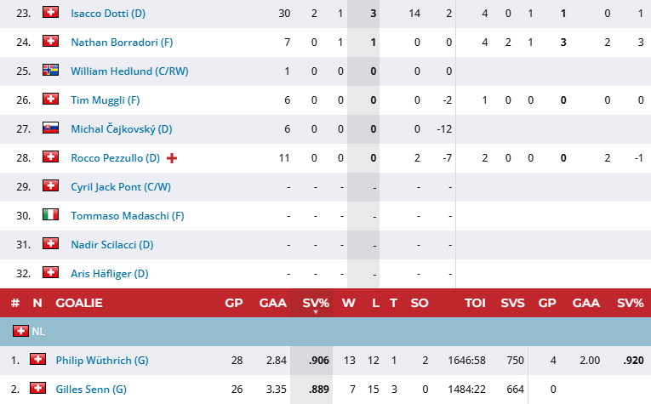The height and width of the screenshot is (404, 651).
Task: Click the SVS column header
Action: (x=513, y=303)
